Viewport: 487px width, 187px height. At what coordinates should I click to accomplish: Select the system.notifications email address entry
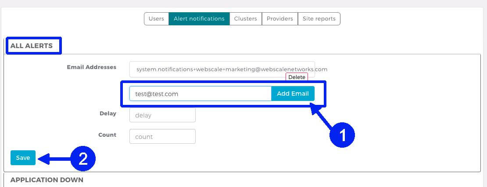coord(232,69)
